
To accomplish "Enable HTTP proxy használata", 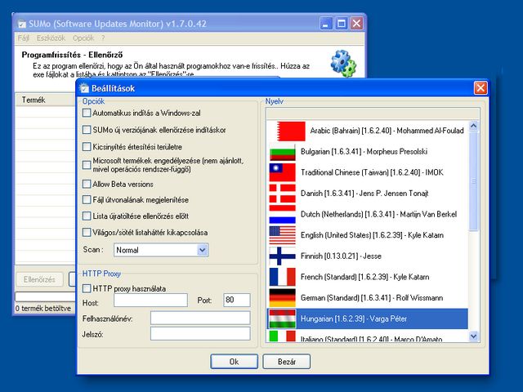I will [x=87, y=288].
